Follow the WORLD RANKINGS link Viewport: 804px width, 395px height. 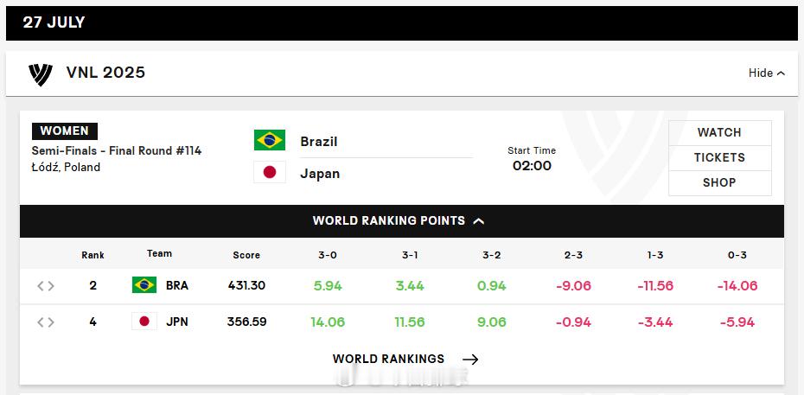click(x=388, y=360)
